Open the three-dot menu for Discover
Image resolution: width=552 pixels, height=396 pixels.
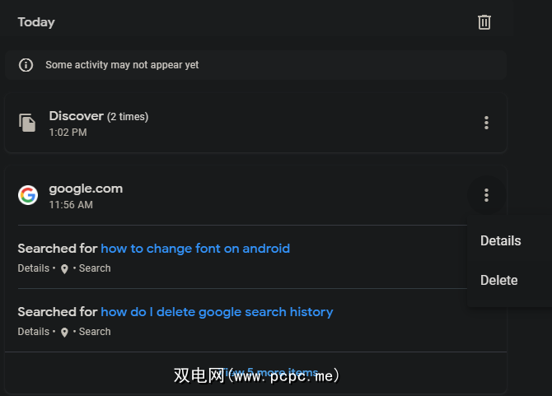click(x=486, y=123)
